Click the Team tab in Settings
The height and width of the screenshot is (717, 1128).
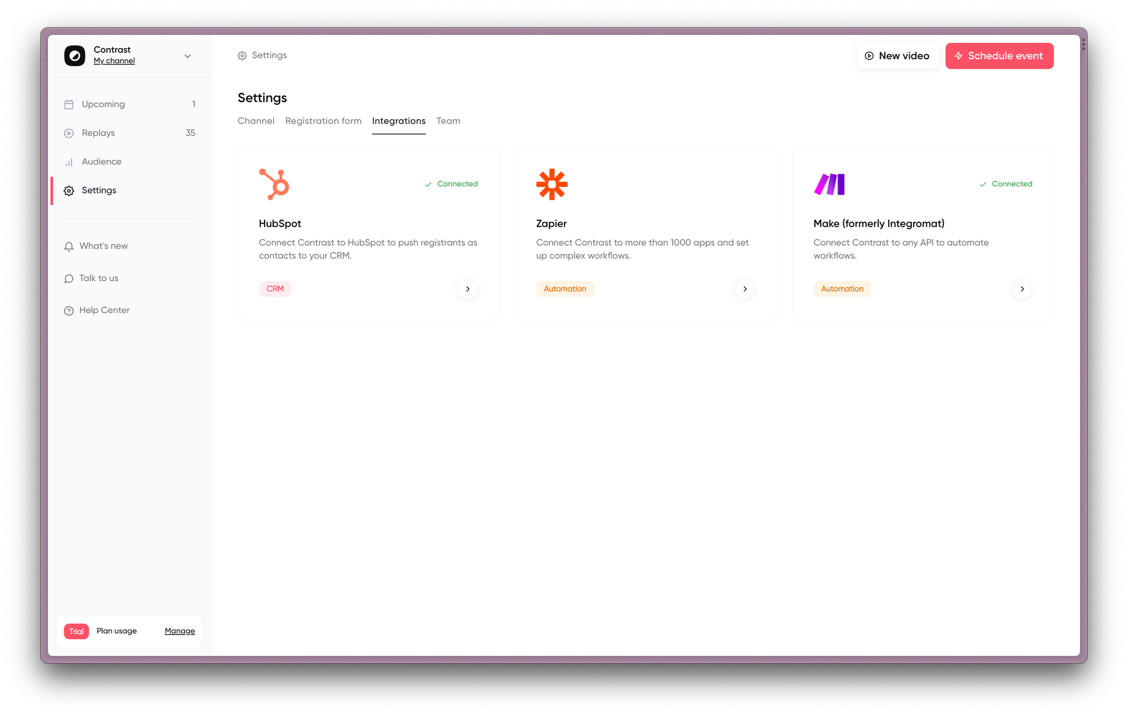click(x=448, y=121)
